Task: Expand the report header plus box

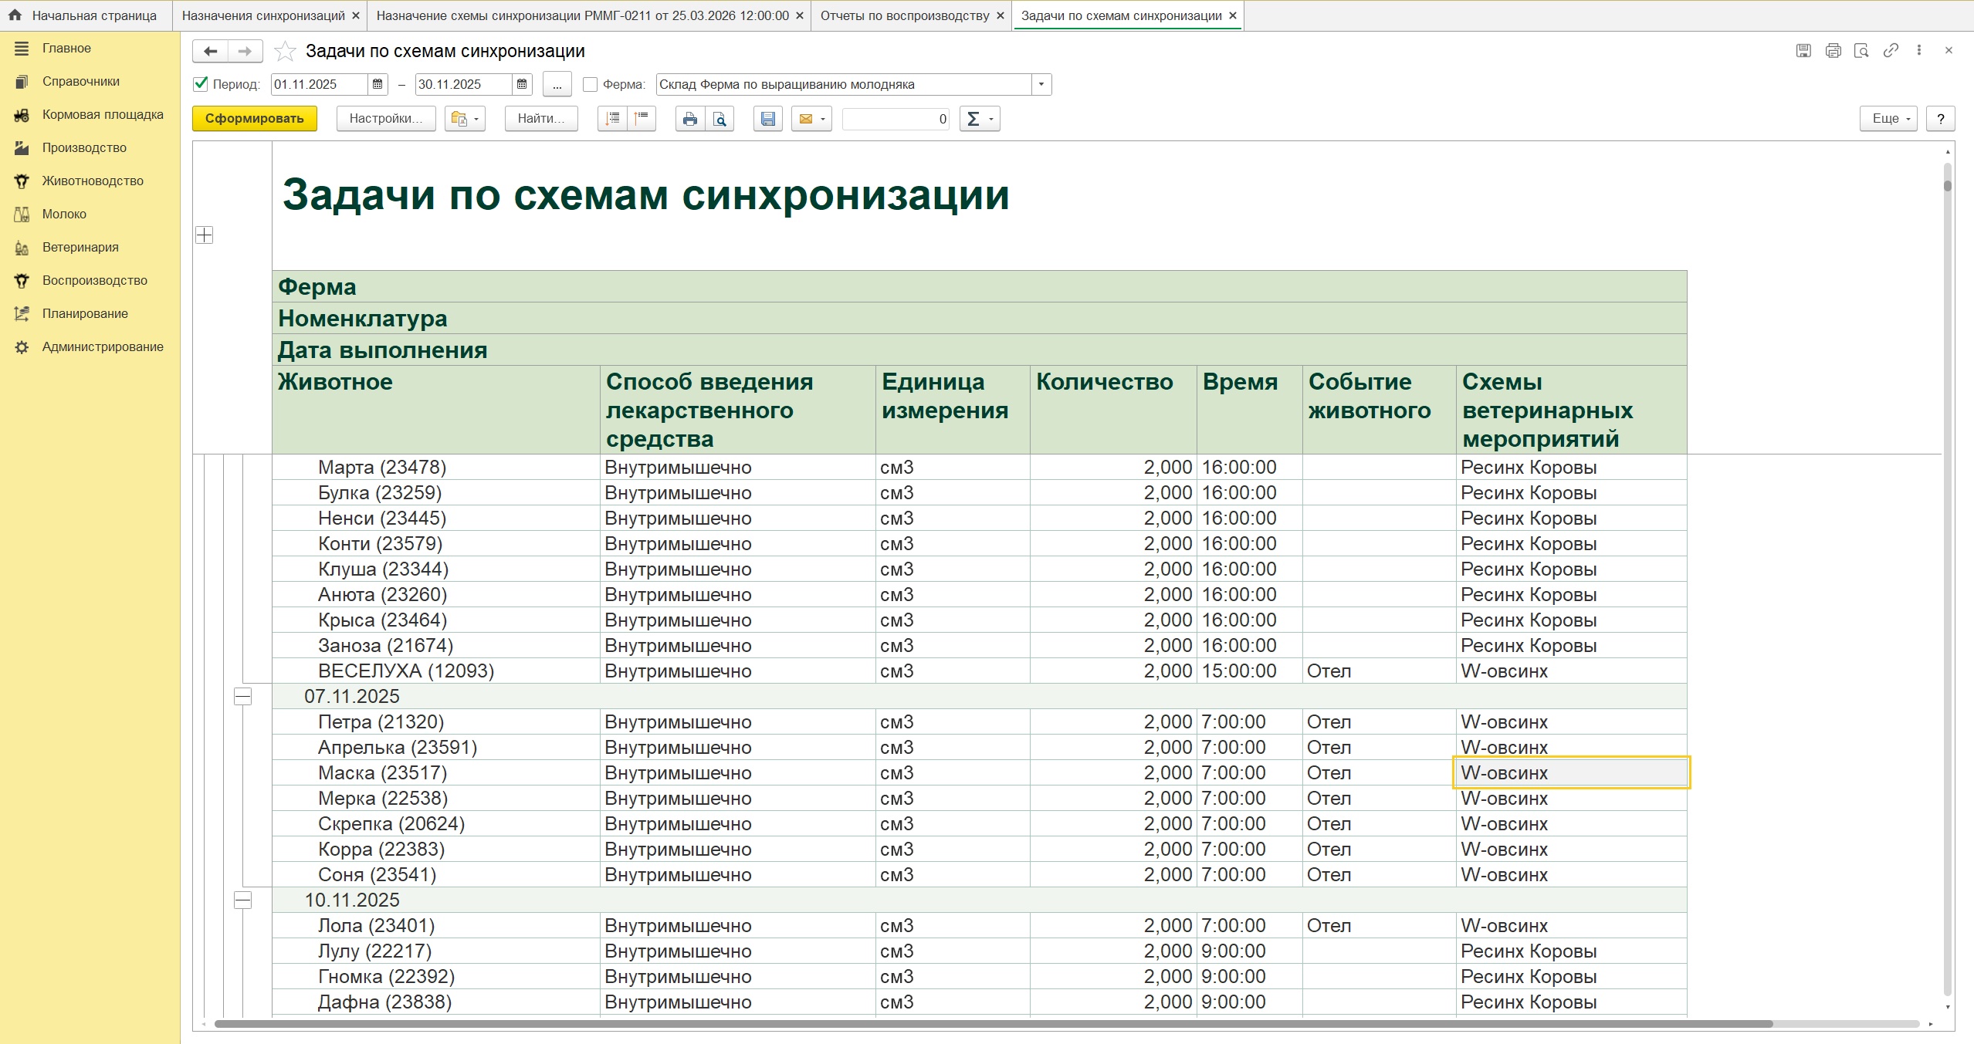Action: tap(205, 235)
